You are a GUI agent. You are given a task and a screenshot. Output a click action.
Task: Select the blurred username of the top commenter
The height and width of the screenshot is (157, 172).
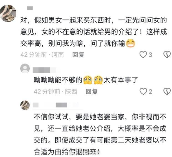(x=30, y=8)
